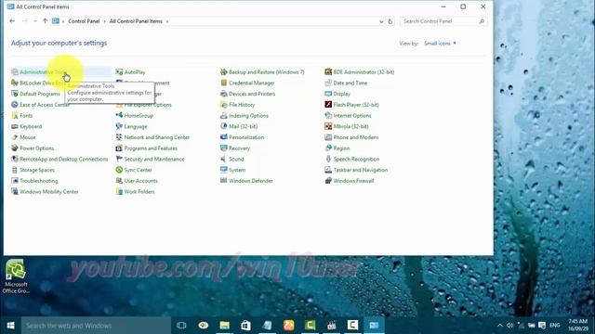Image resolution: width=595 pixels, height=334 pixels.
Task: Click the Personalization icon
Action: (223, 137)
